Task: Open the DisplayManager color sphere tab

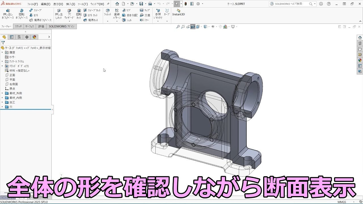Action: pyautogui.click(x=34, y=37)
